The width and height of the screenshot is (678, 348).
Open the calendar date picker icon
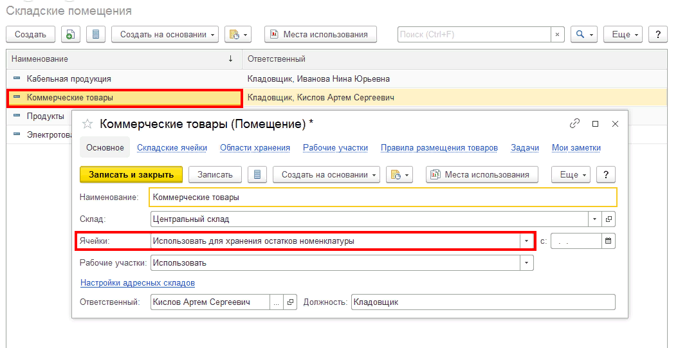pos(609,241)
